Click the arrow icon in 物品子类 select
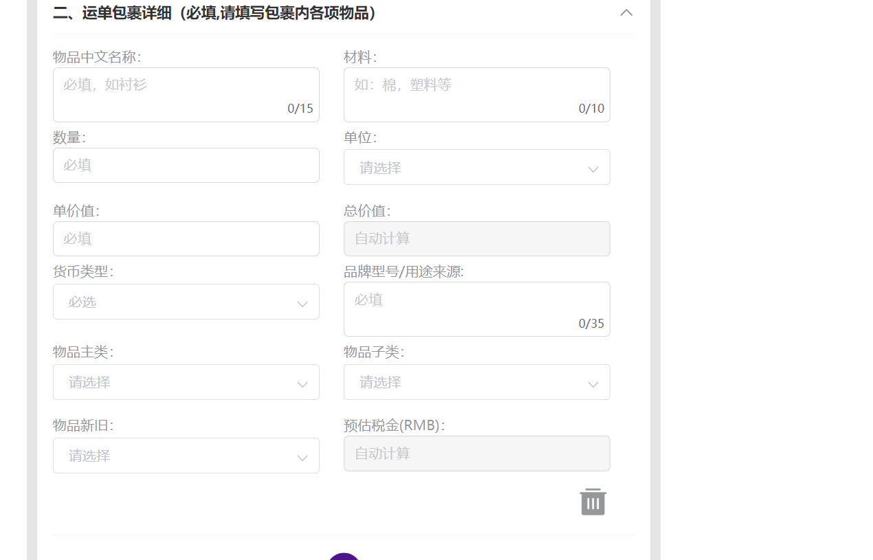 593,384
